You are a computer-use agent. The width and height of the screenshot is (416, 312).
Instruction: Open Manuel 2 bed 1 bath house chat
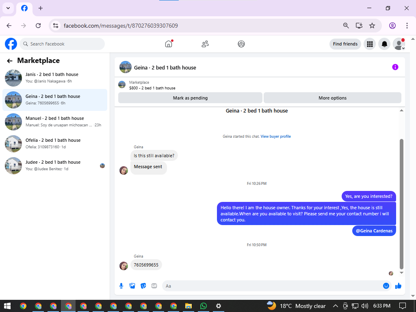click(x=55, y=122)
